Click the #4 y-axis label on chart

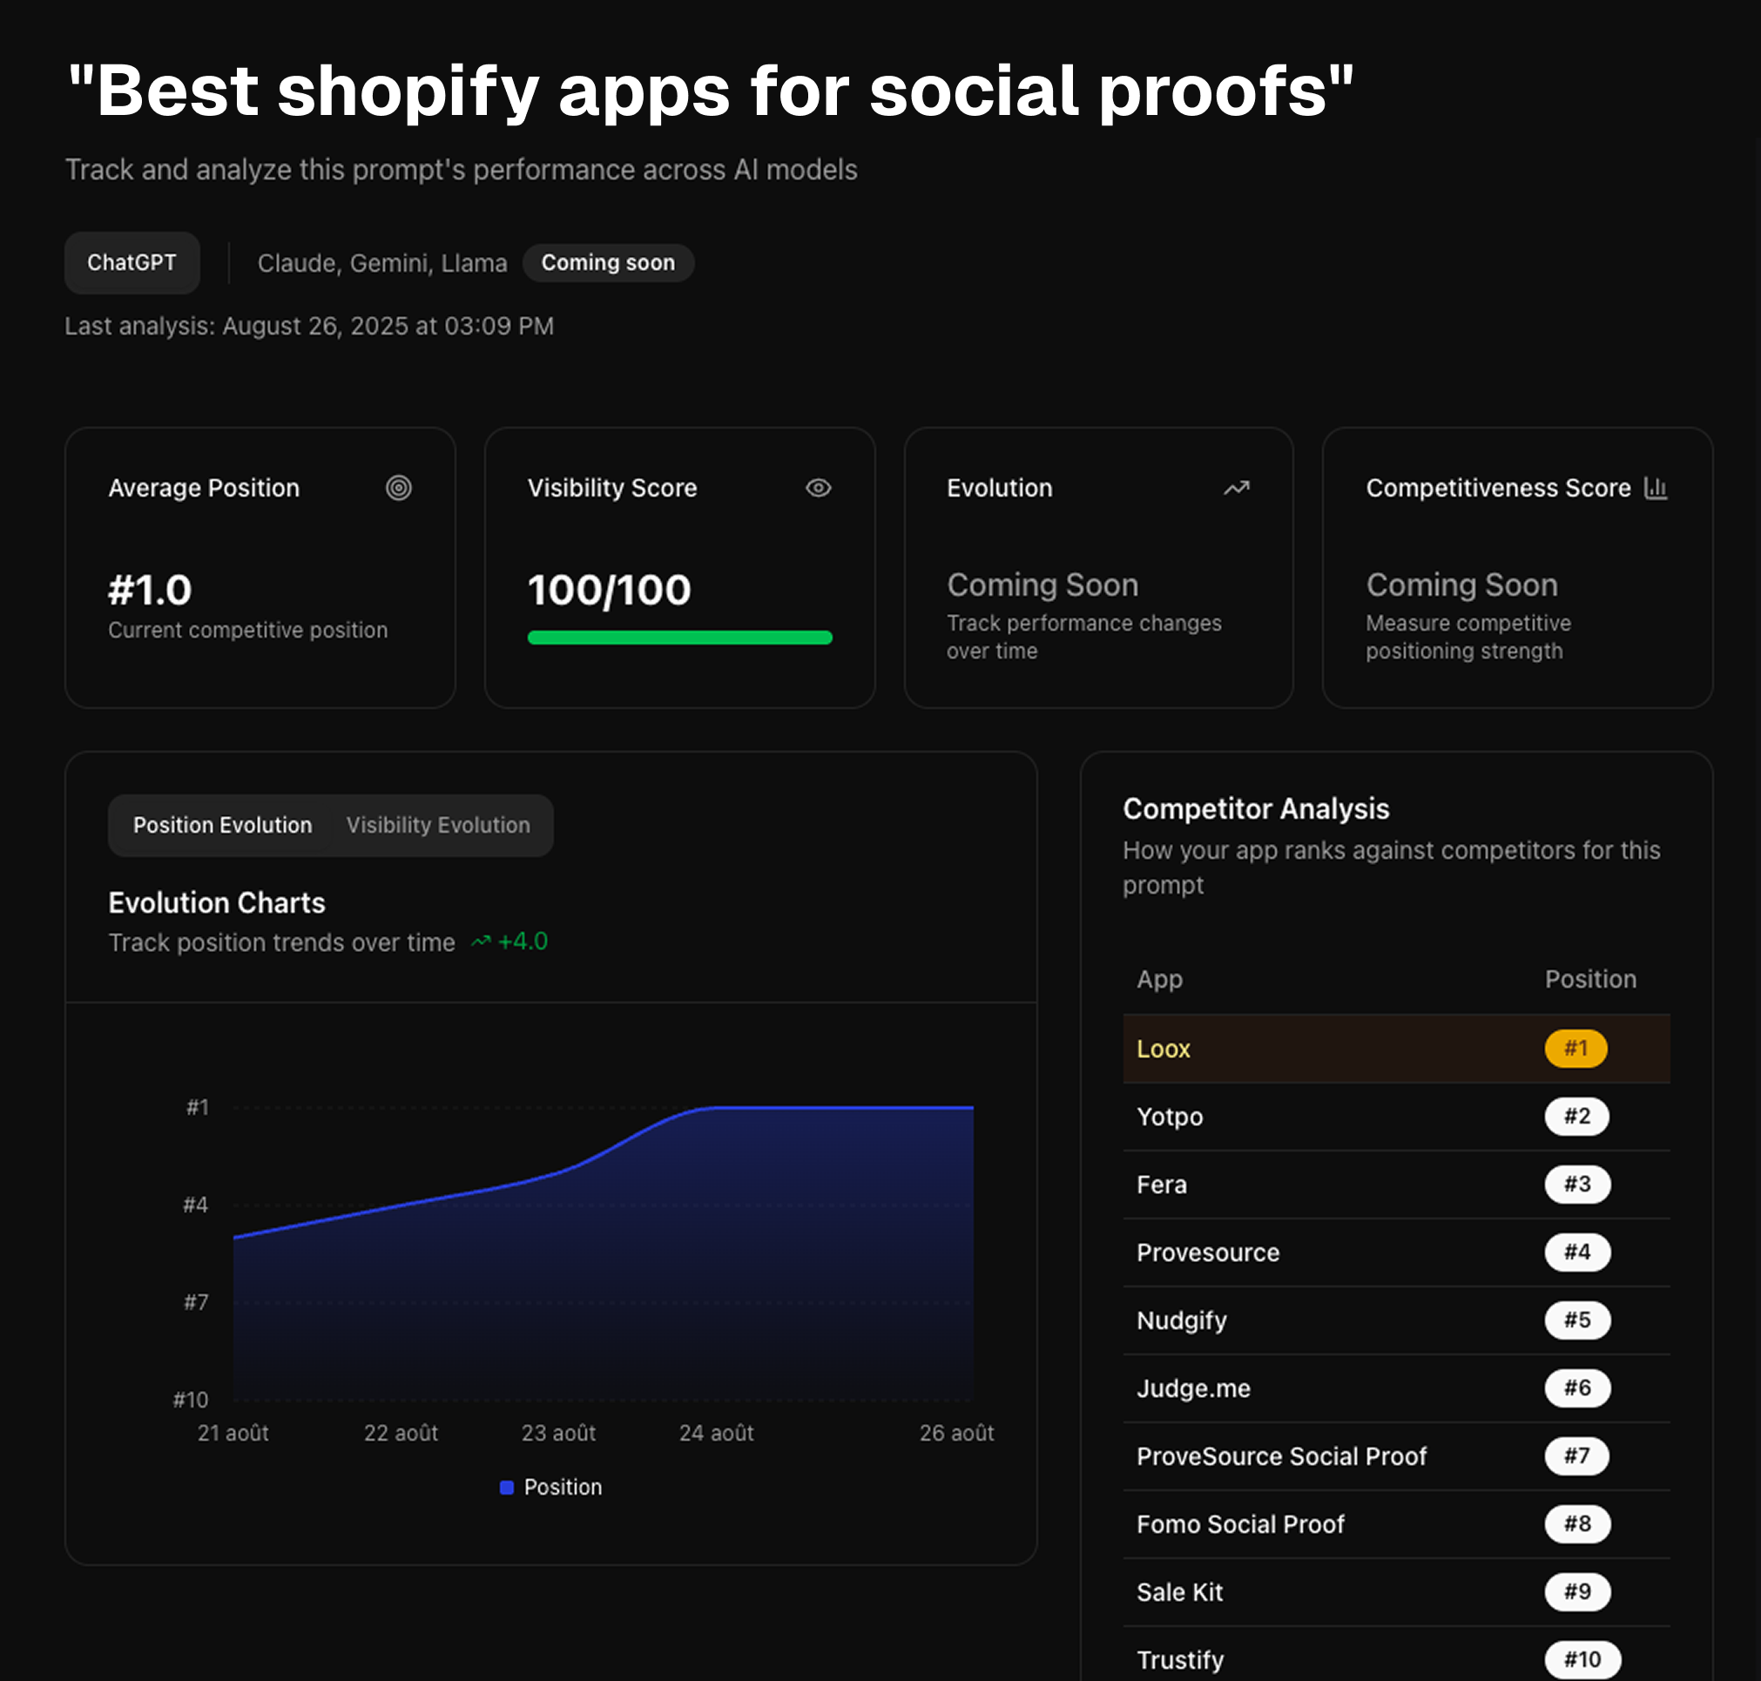(x=195, y=1205)
